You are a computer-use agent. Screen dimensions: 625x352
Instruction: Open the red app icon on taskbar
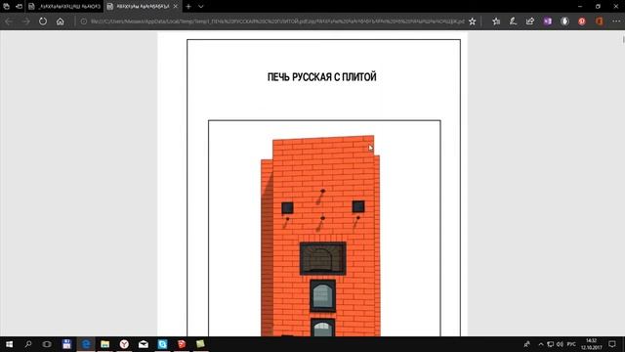[182, 344]
